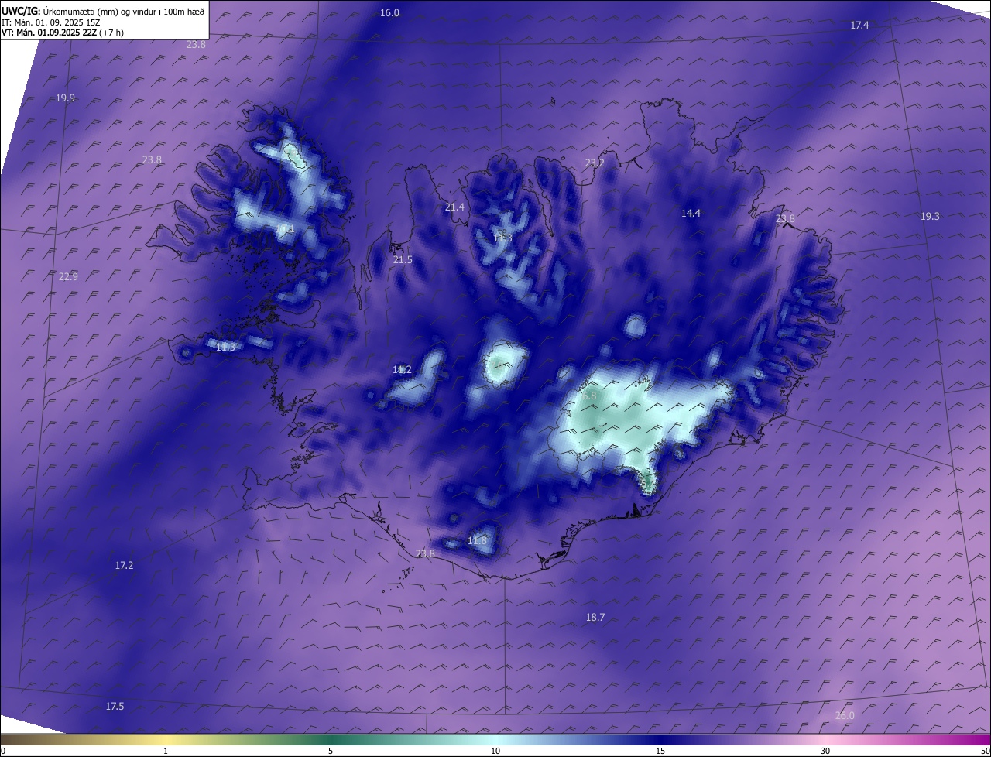Click the 15 tick on the color scale
The height and width of the screenshot is (757, 991).
(660, 752)
